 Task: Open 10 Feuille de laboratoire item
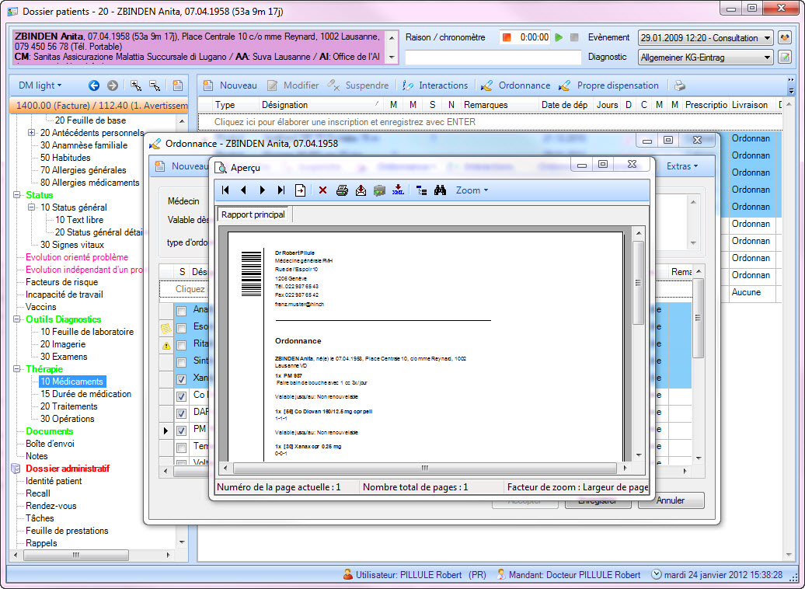pyautogui.click(x=87, y=332)
